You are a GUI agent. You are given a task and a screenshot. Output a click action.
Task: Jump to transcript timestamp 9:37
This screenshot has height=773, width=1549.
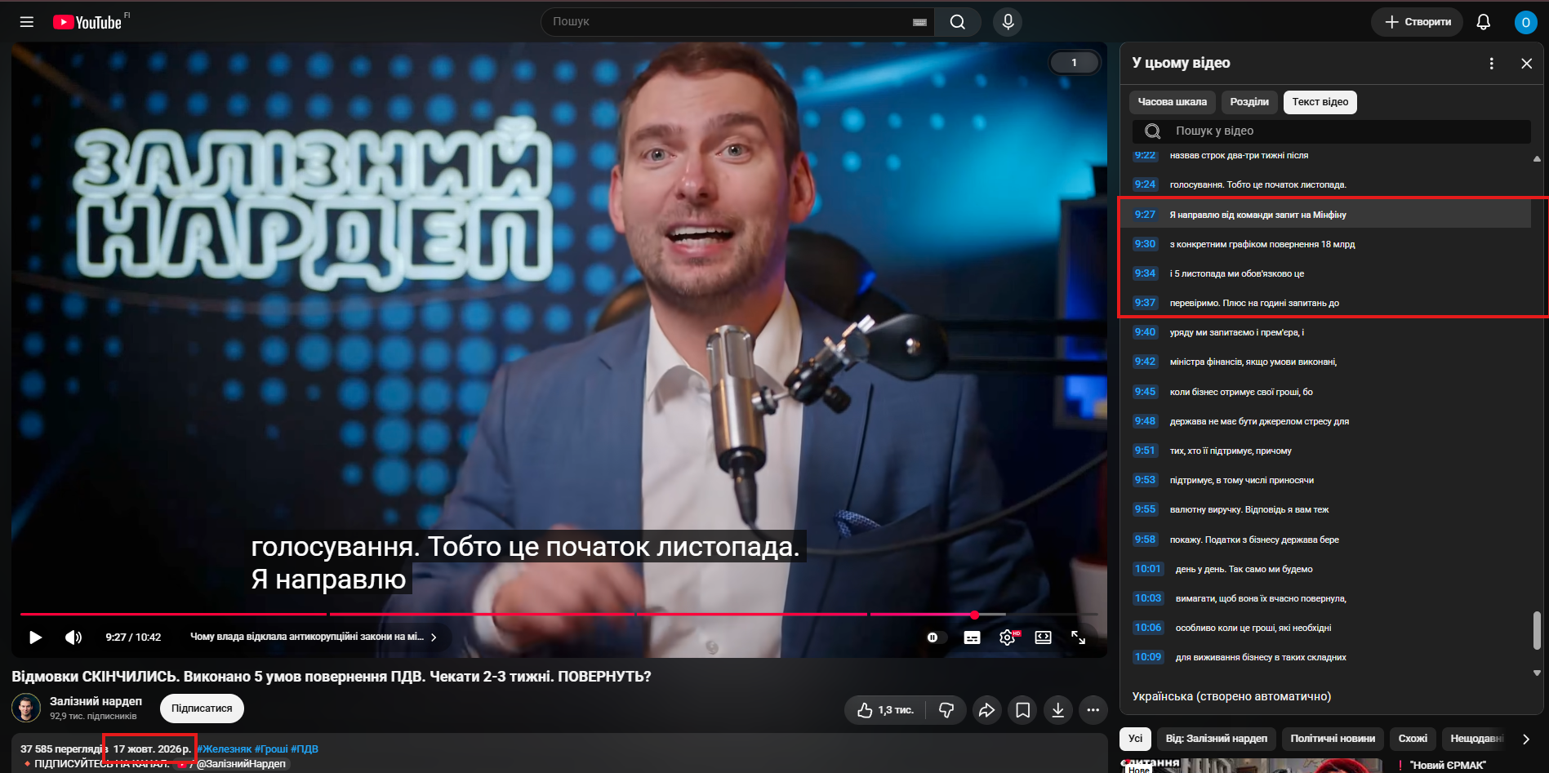[1145, 303]
